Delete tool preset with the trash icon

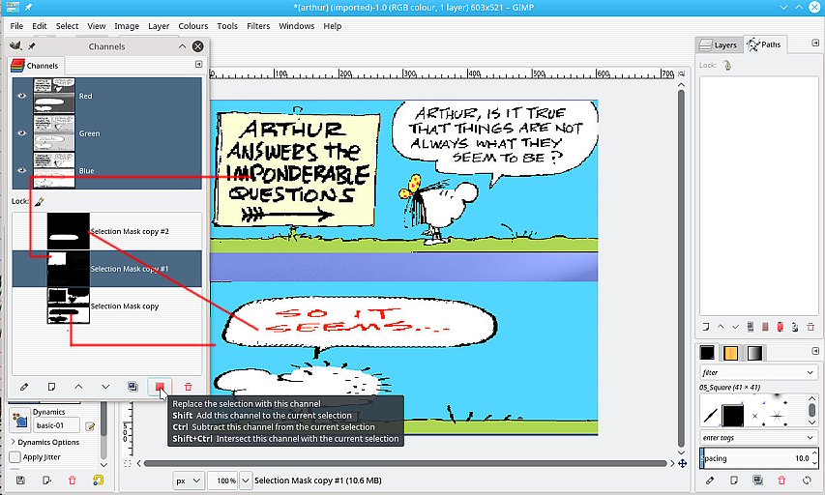(x=73, y=480)
